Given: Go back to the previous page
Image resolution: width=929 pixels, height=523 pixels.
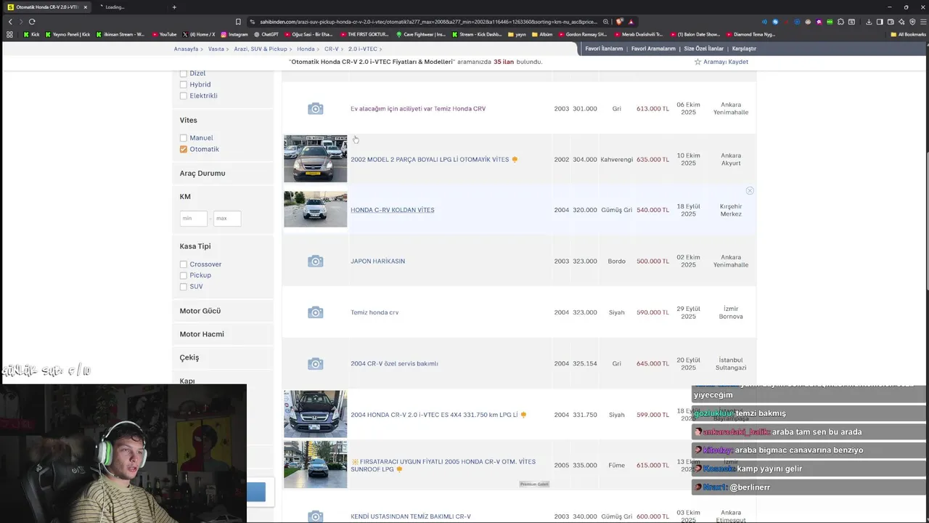Looking at the screenshot, I should coord(10,22).
